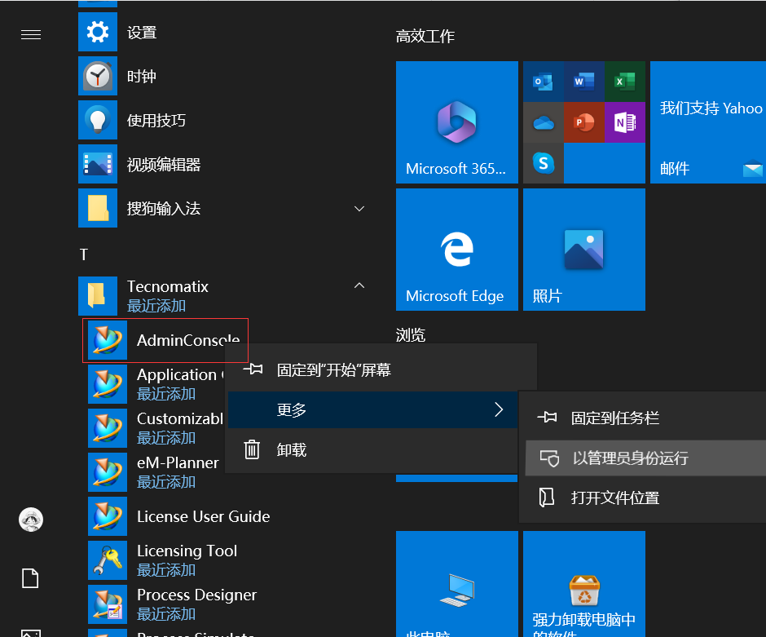Open the Microsoft 365 tile

click(x=457, y=122)
